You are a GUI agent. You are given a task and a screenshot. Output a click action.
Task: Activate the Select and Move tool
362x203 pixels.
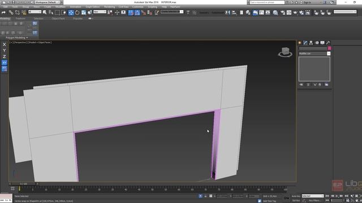pos(71,12)
